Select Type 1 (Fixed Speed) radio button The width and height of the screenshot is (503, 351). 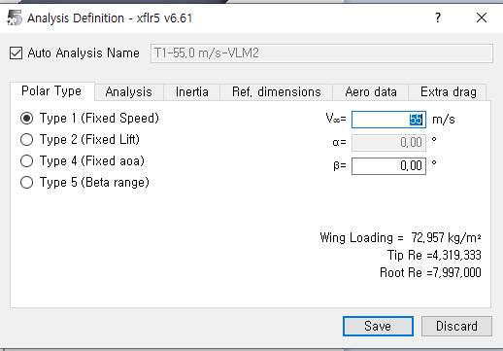tap(26, 119)
